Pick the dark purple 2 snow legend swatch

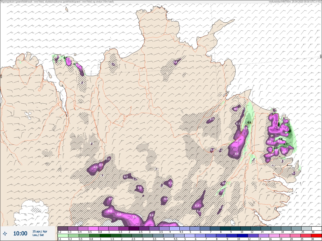coord(134,228)
